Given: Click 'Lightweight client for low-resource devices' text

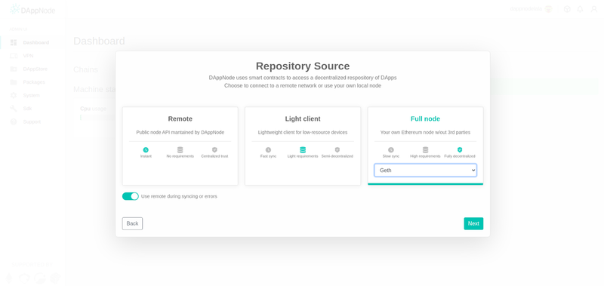Looking at the screenshot, I should tap(303, 132).
